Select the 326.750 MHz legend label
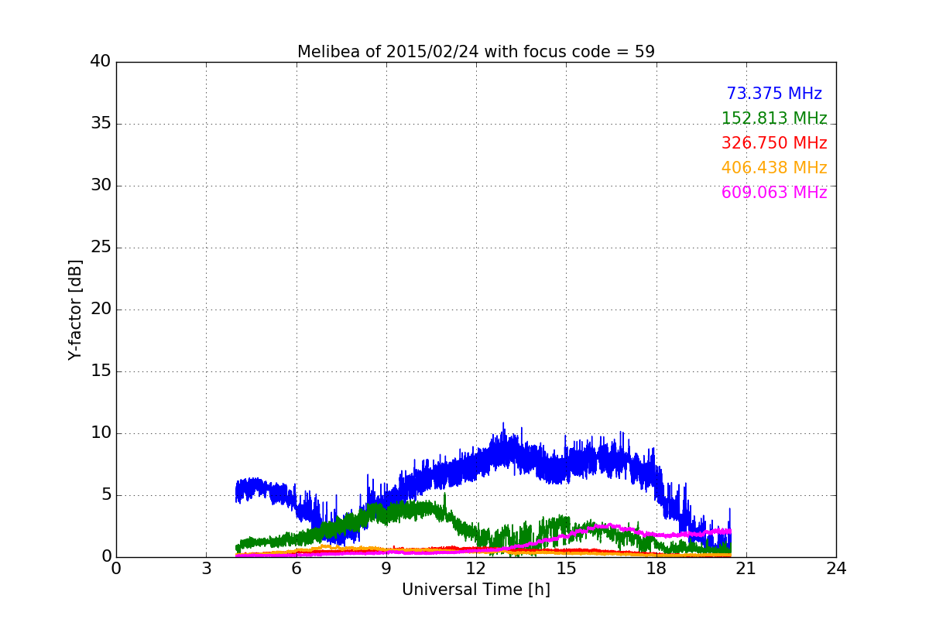Screen dimensions: 929x619 click(774, 143)
